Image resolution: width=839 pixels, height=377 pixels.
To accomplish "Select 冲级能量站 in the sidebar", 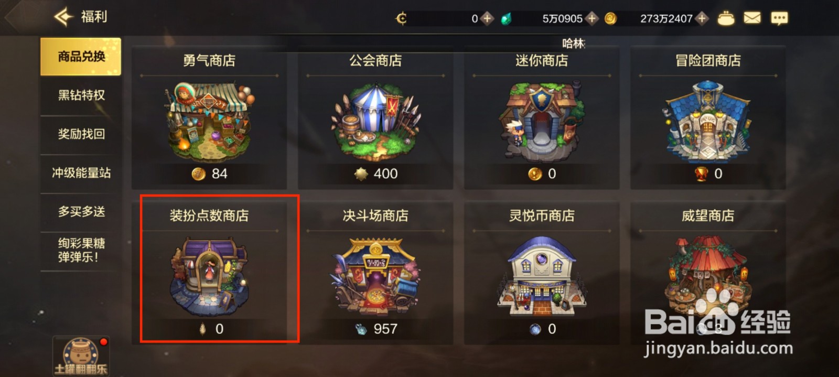I will [x=81, y=173].
